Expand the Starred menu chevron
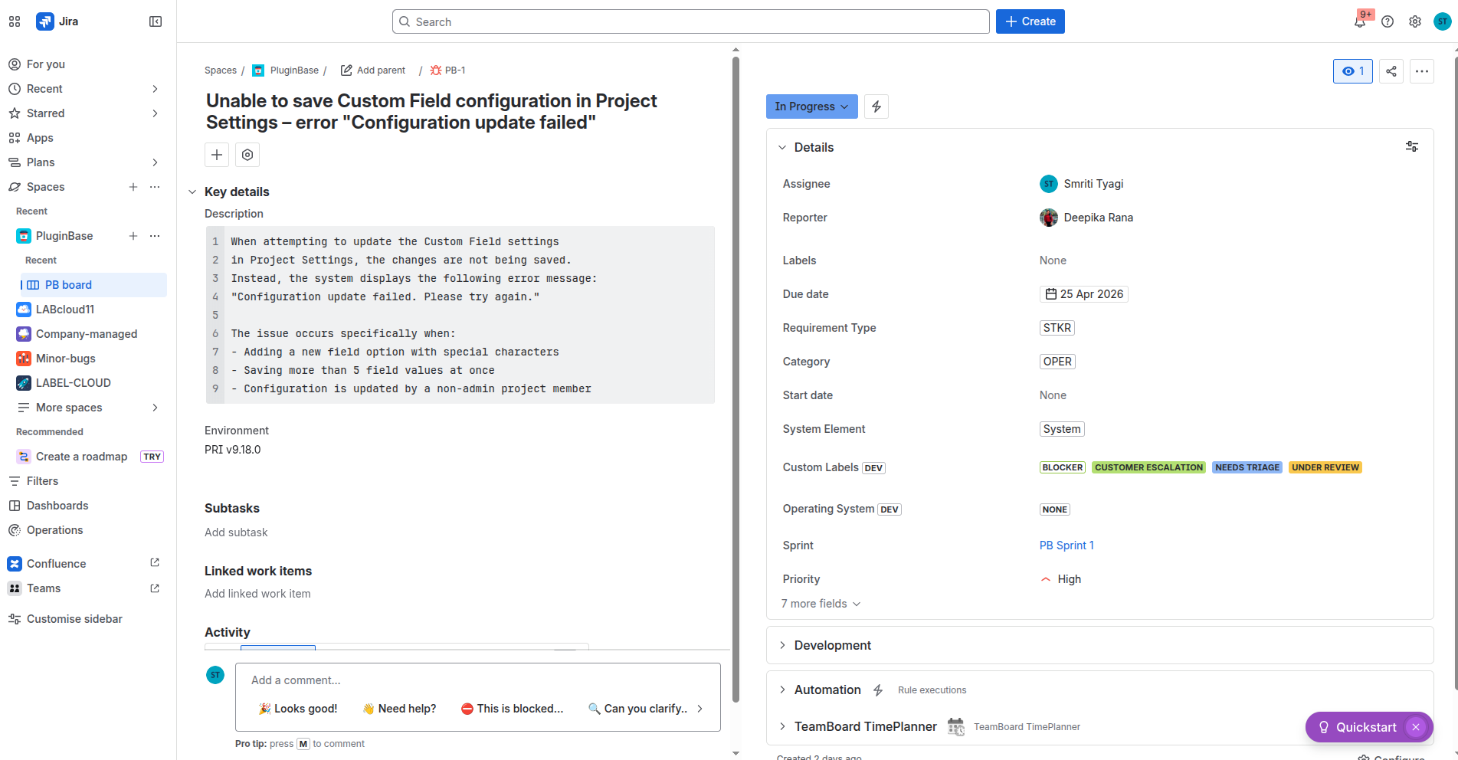Screen dimensions: 1458x760 pyautogui.click(x=155, y=113)
